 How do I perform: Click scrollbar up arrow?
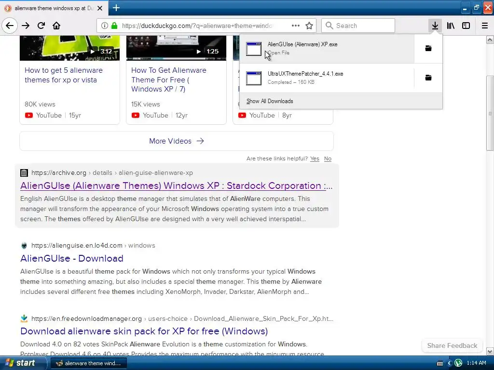point(490,40)
